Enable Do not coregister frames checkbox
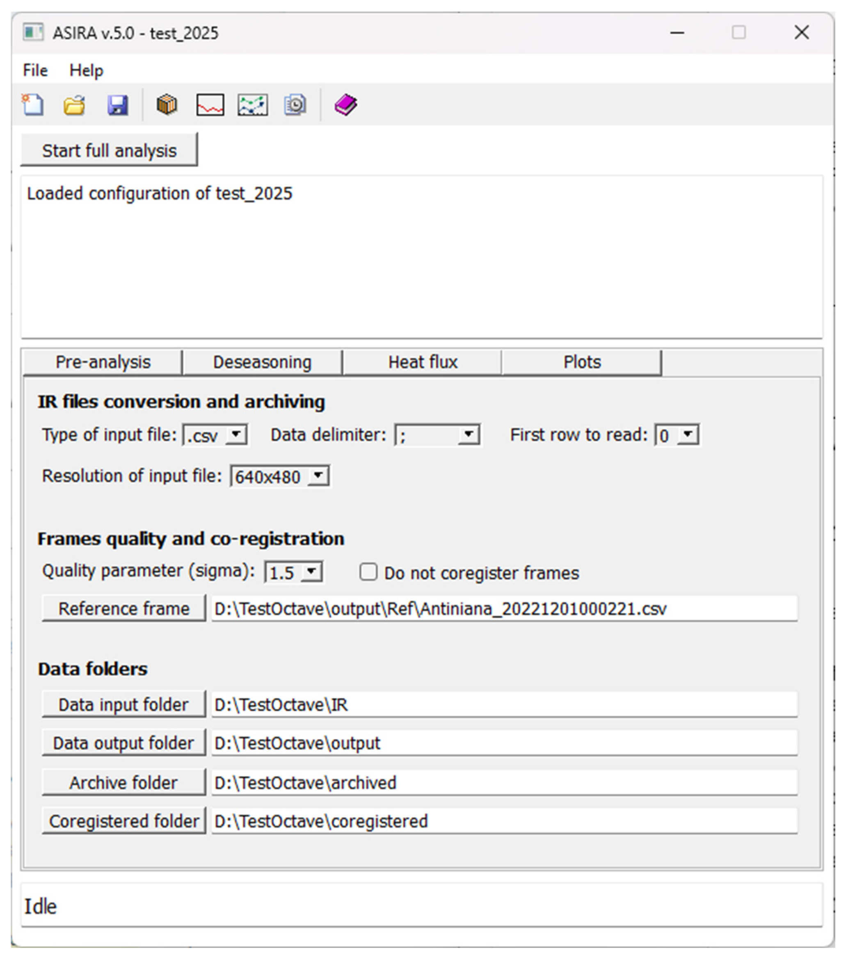This screenshot has width=846, height=960. click(x=368, y=572)
